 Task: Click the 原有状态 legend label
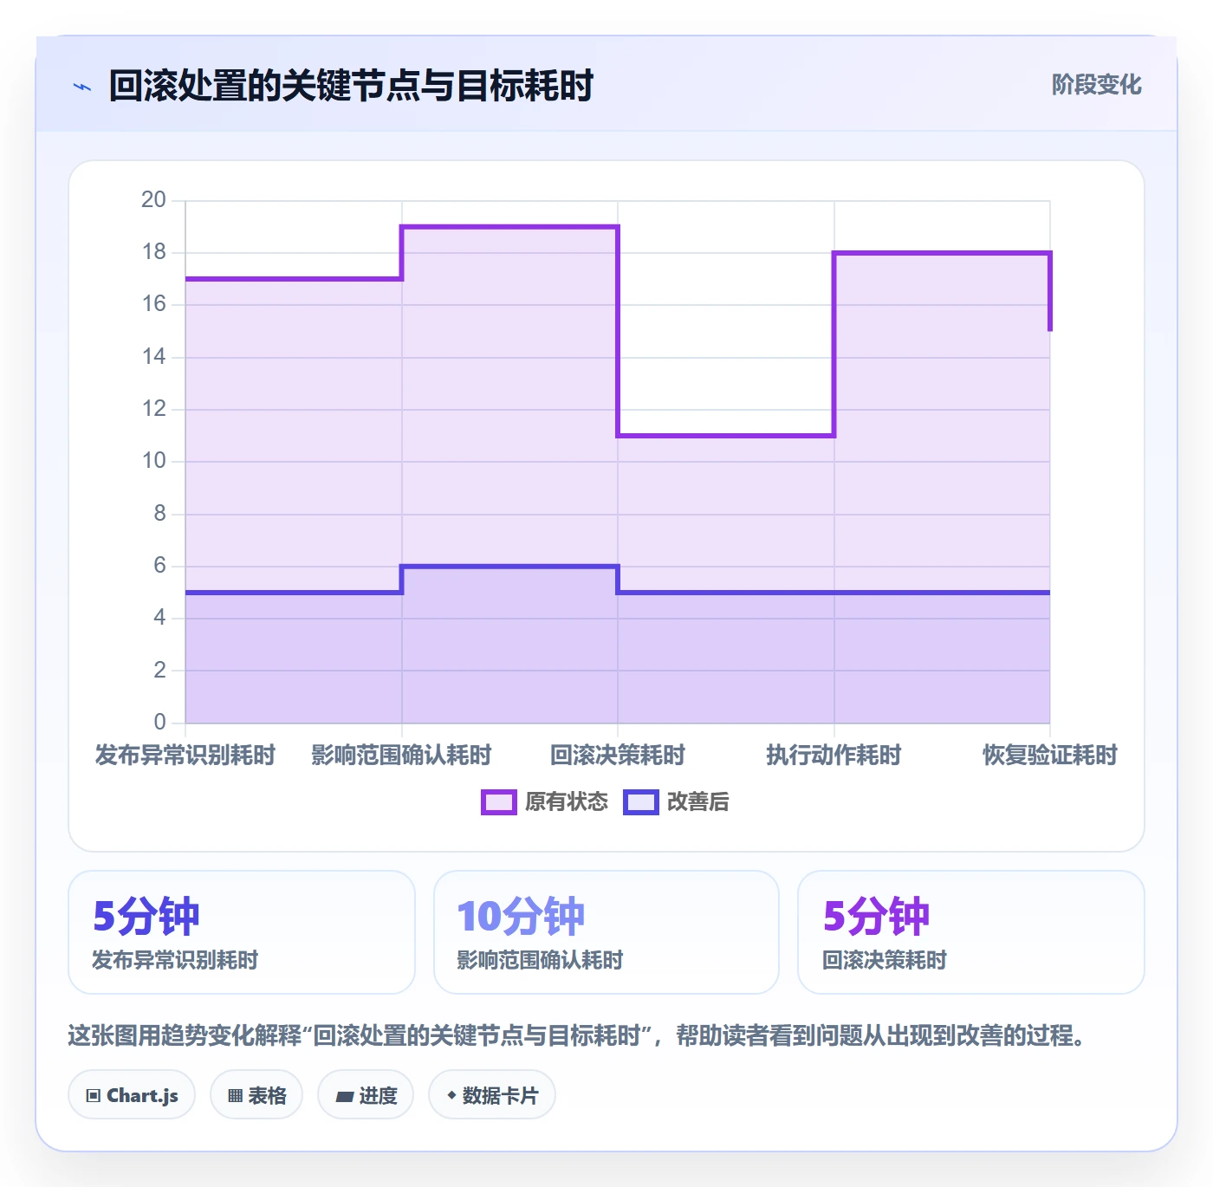pyautogui.click(x=567, y=802)
